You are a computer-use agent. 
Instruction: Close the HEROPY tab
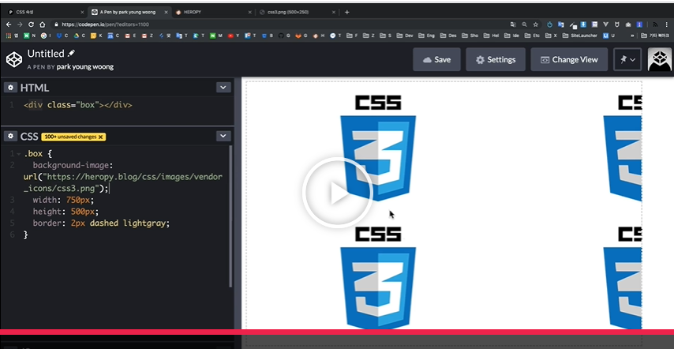(249, 12)
